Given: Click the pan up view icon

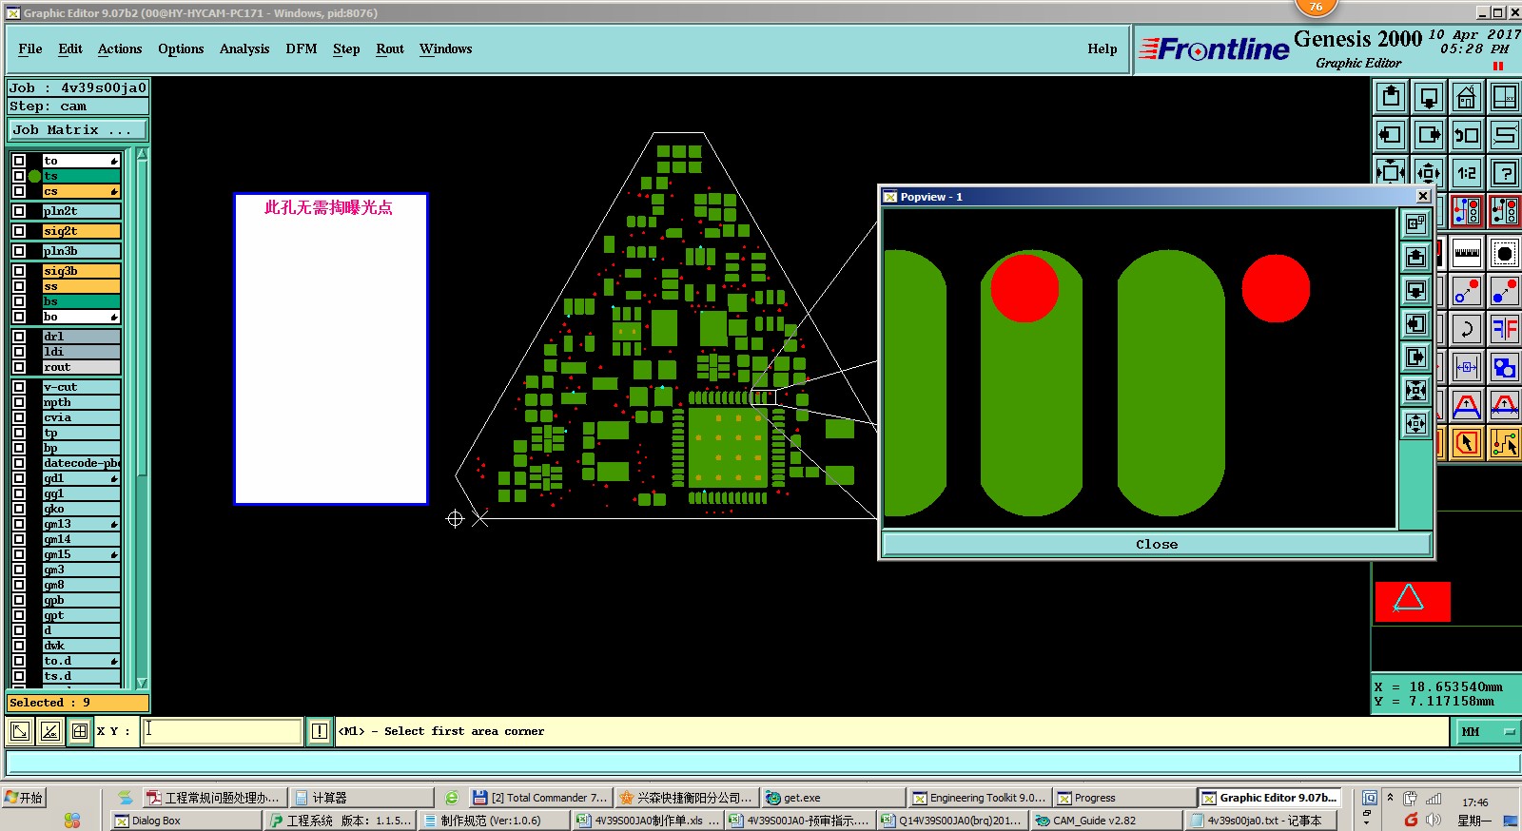Looking at the screenshot, I should tap(1391, 97).
